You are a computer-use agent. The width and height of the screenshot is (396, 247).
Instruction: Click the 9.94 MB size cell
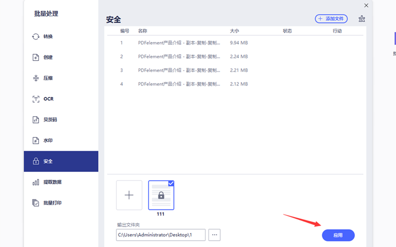tap(239, 43)
